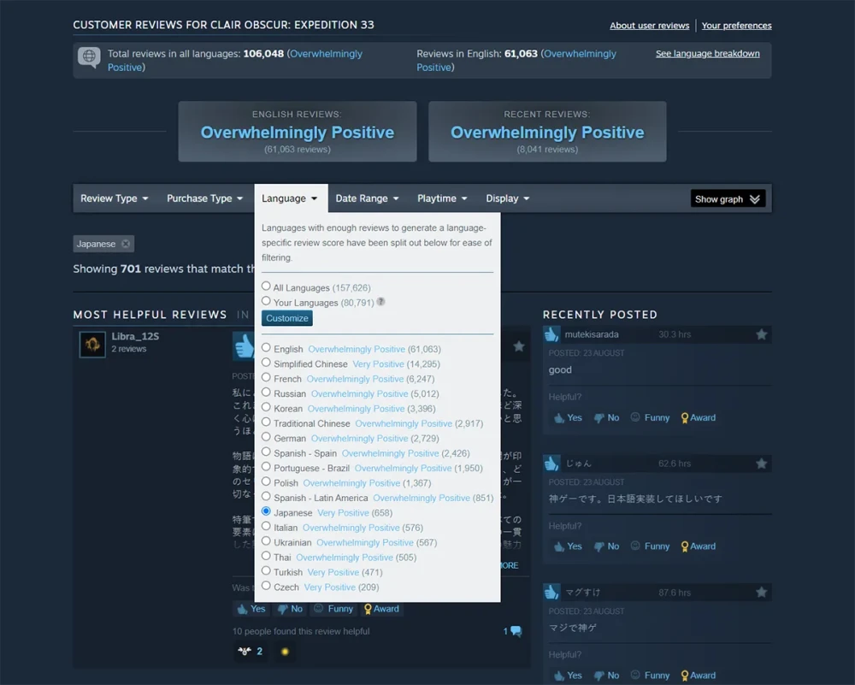Screen dimensions: 855x685
Task: Select Simplified Chinese radio button
Action: [x=266, y=362]
